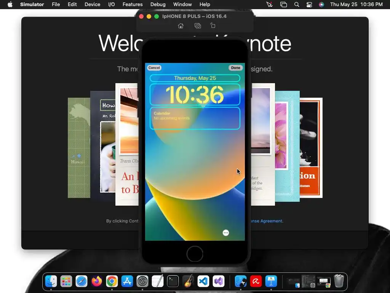Image resolution: width=390 pixels, height=293 pixels.
Task: Open Avira antivirus from the Dock
Action: point(256,281)
